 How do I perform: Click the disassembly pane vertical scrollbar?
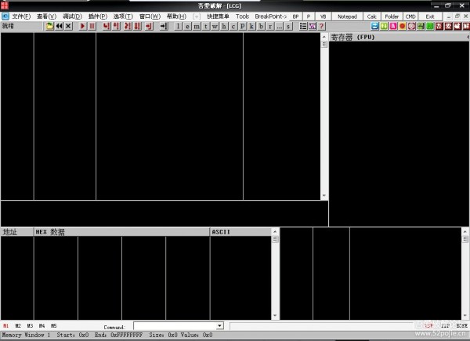pos(324,118)
